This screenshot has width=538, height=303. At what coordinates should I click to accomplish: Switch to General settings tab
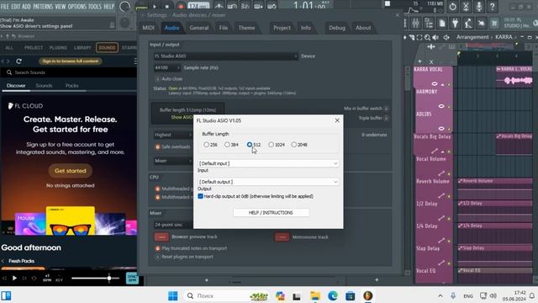[199, 28]
